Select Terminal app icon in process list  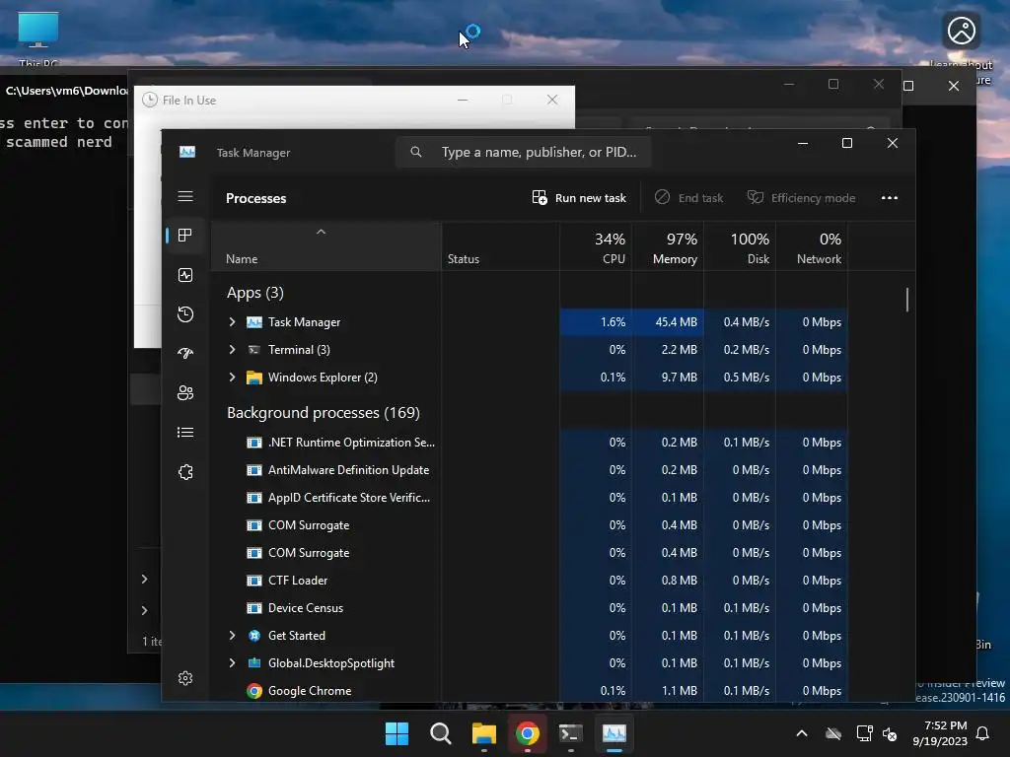(254, 350)
